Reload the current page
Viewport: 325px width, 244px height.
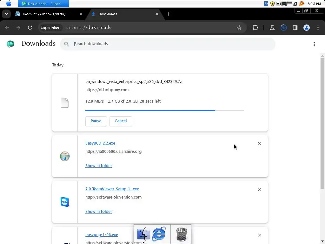30,28
